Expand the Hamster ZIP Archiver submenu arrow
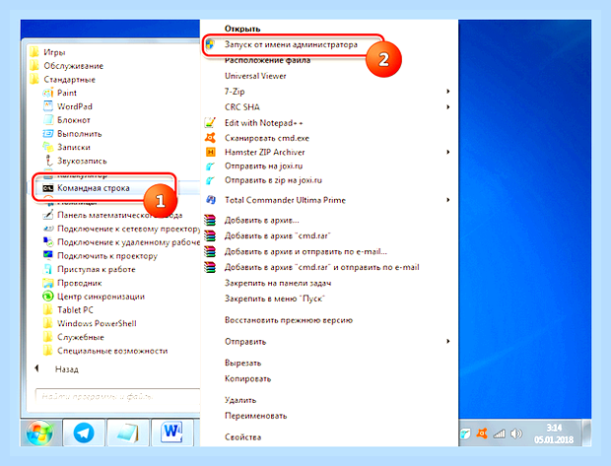 point(448,152)
